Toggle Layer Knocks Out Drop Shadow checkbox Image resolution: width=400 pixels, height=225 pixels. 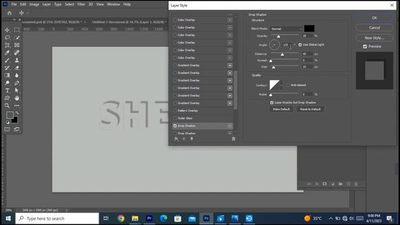pos(272,102)
